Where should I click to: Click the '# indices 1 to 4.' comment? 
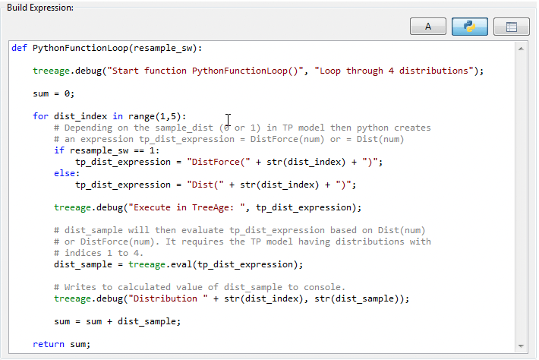tap(99, 253)
